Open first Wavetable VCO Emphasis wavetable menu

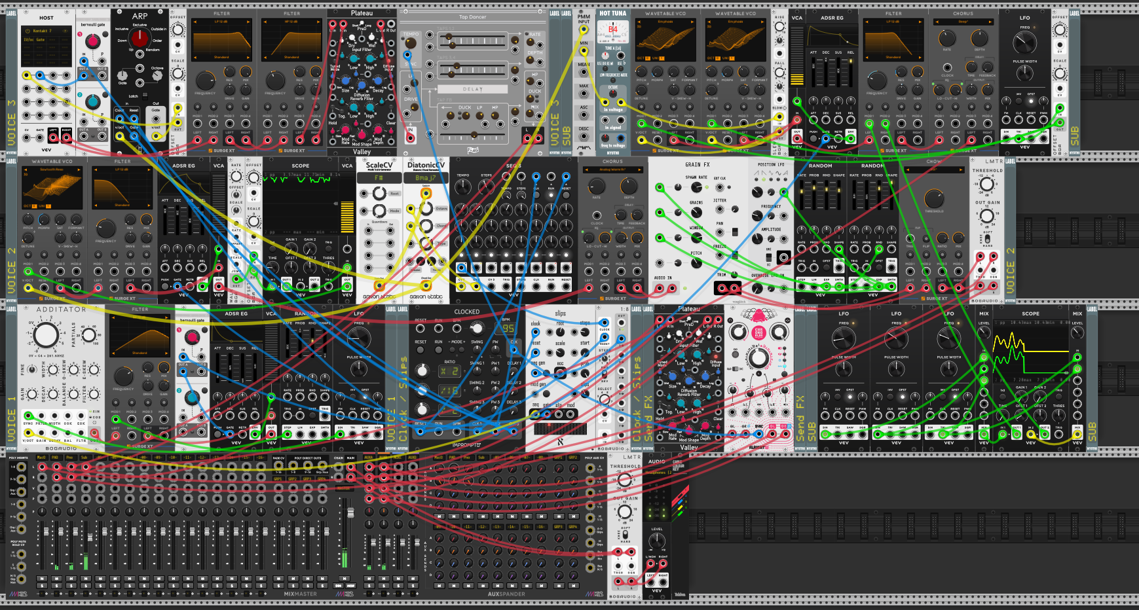tap(665, 22)
